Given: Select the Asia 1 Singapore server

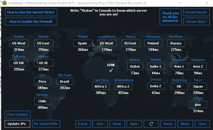Looking at the screenshot, I should [179, 67].
